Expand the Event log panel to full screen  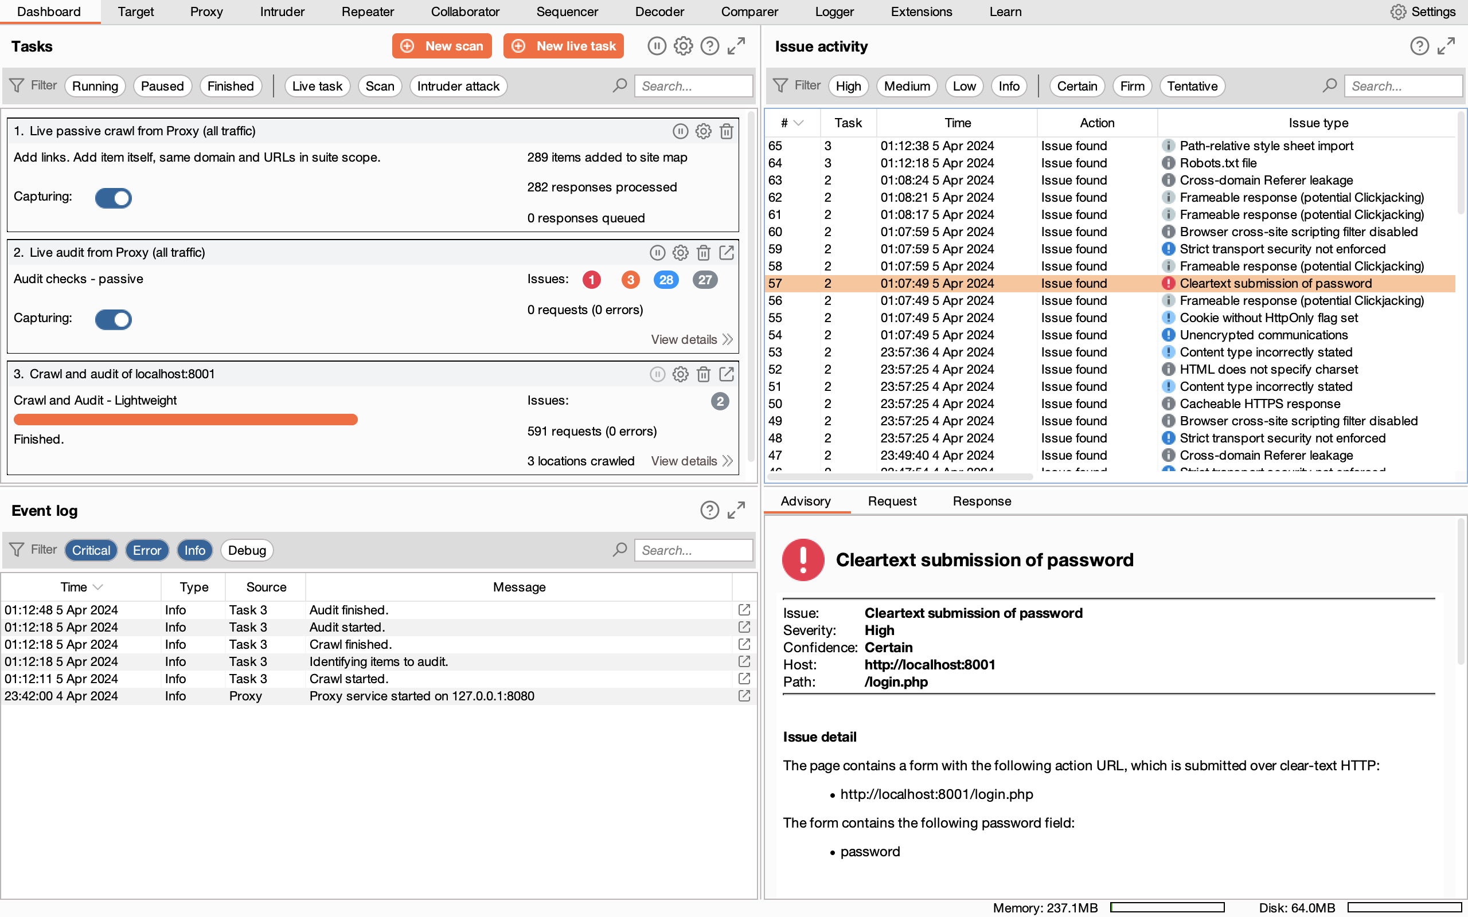point(736,511)
